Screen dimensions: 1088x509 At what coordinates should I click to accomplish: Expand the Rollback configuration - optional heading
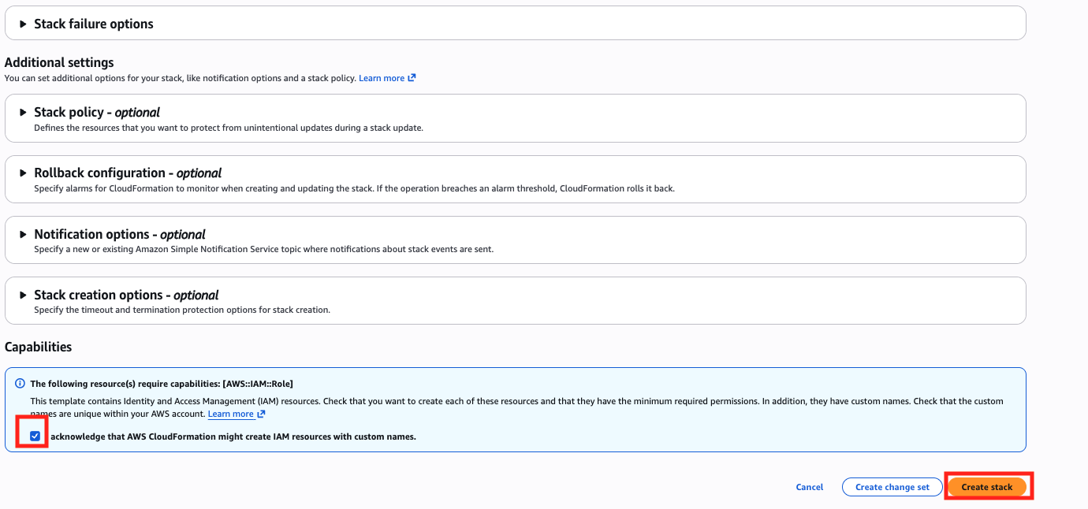(127, 173)
